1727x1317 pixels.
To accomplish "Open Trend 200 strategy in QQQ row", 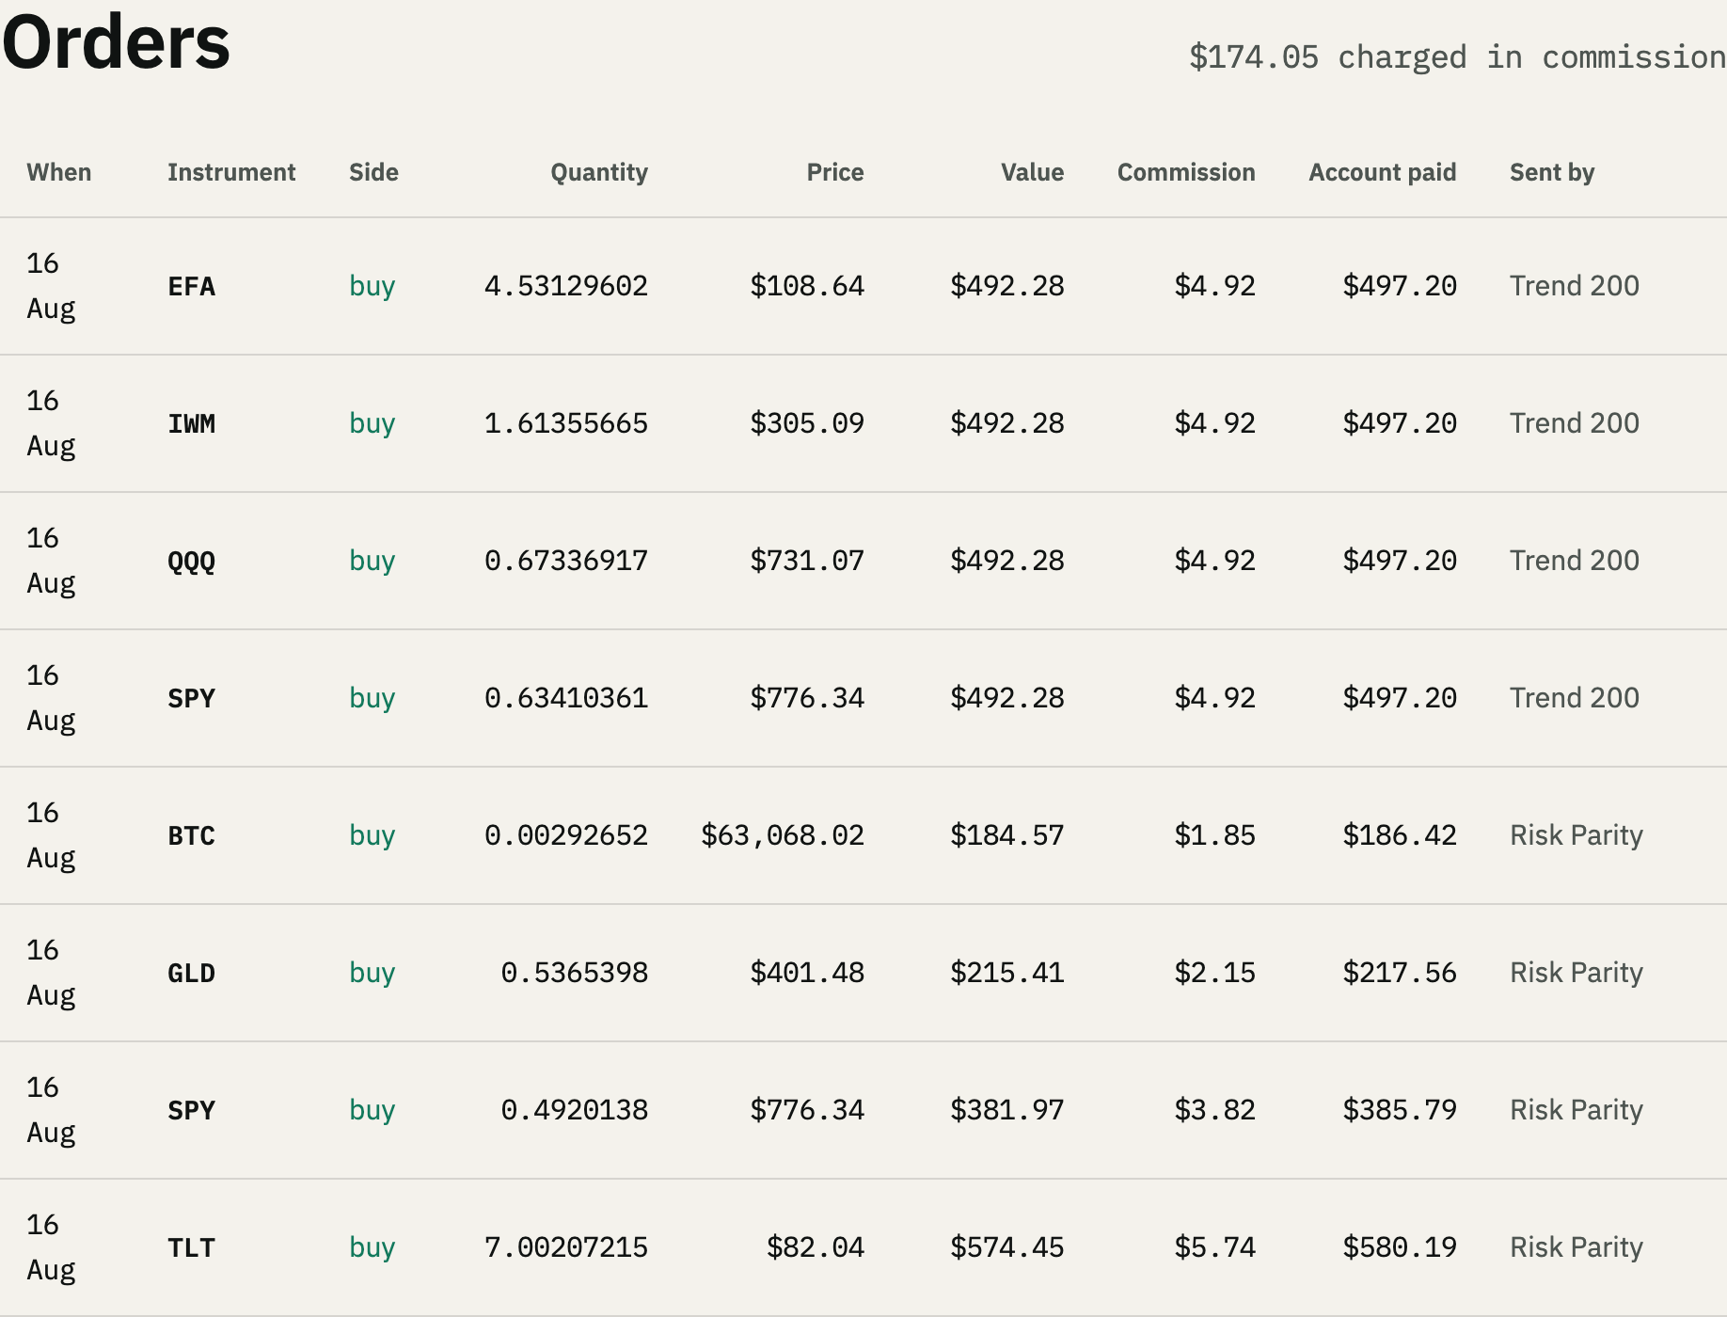I will (x=1575, y=561).
